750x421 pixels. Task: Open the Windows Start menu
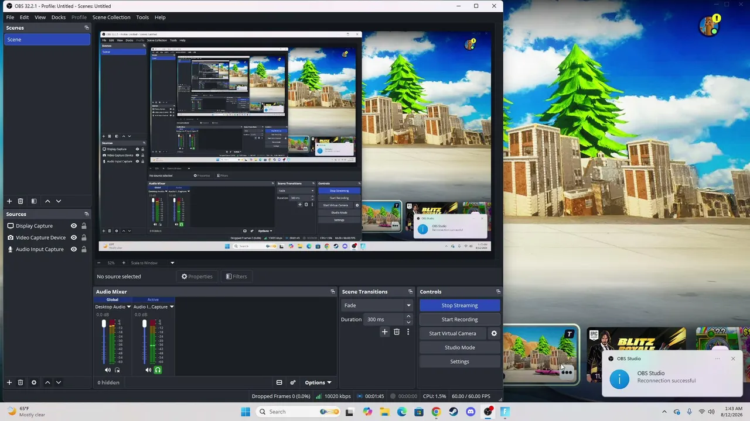(x=246, y=412)
